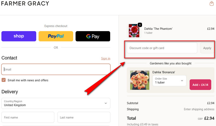The width and height of the screenshot is (216, 126).
Task: Open the shopping bag cart icon
Action: 212,4
